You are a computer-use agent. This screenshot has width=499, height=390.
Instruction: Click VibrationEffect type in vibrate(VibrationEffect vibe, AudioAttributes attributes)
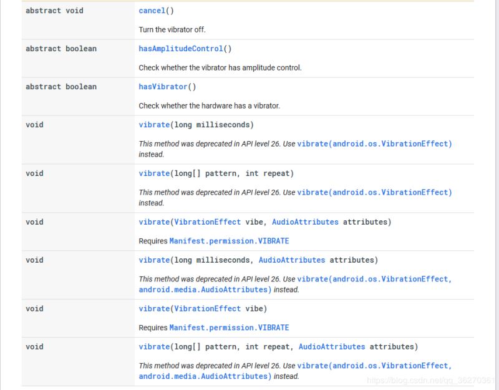[x=208, y=222]
